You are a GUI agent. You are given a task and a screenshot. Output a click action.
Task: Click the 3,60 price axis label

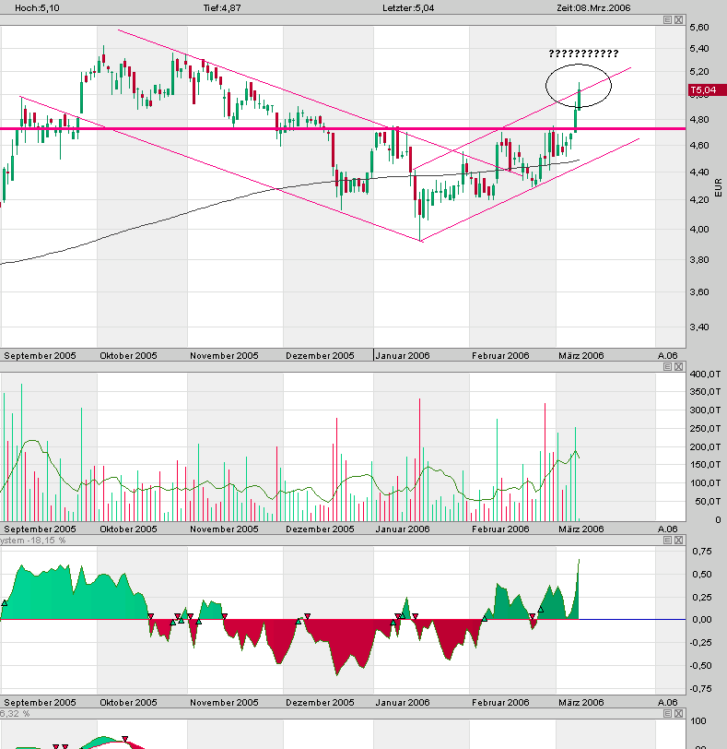click(698, 291)
